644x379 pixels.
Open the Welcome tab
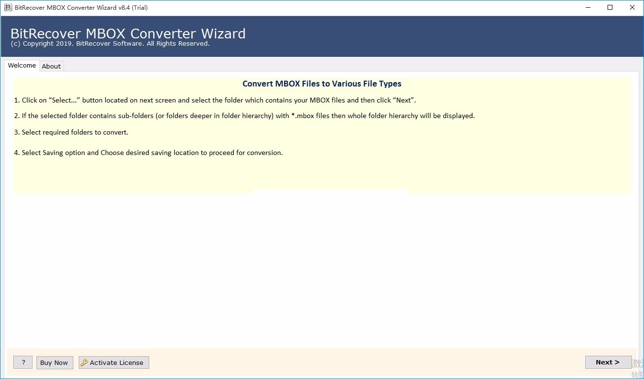(22, 66)
